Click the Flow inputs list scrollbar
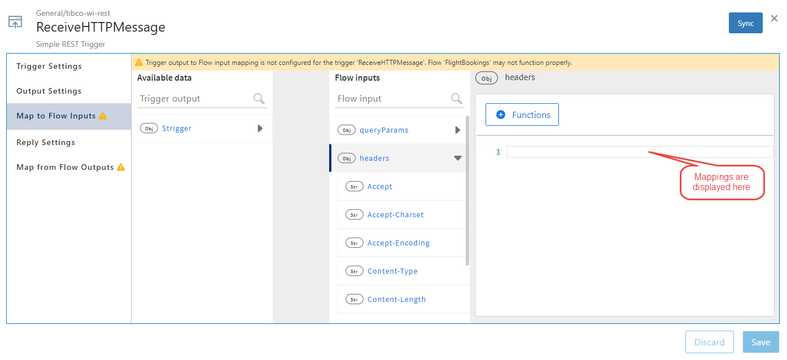The height and width of the screenshot is (360, 787). 467,191
